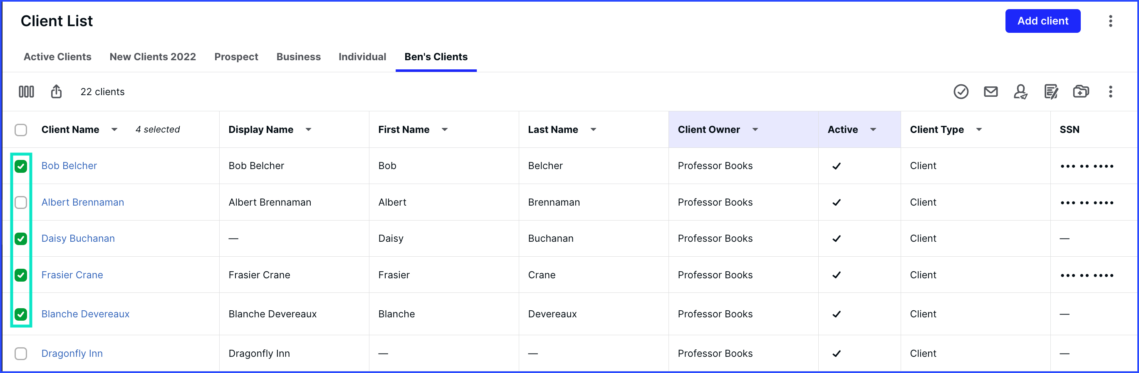Switch to the Active Clients tab
The height and width of the screenshot is (373, 1139).
pos(57,57)
